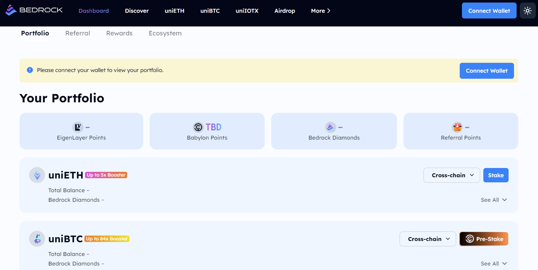Click the Bedrock logo in the header
The width and height of the screenshot is (538, 270).
tap(34, 11)
